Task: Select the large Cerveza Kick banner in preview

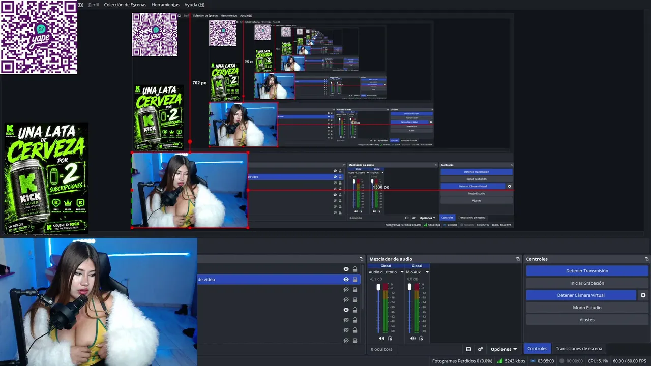Action: pos(46,178)
